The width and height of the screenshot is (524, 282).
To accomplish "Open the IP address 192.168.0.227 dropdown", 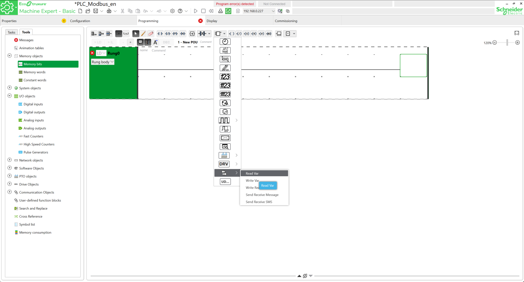I will 273,11.
